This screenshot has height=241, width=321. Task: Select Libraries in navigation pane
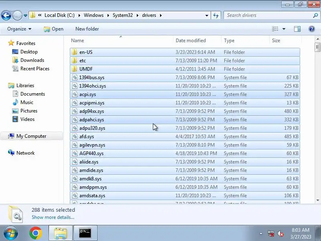click(25, 86)
